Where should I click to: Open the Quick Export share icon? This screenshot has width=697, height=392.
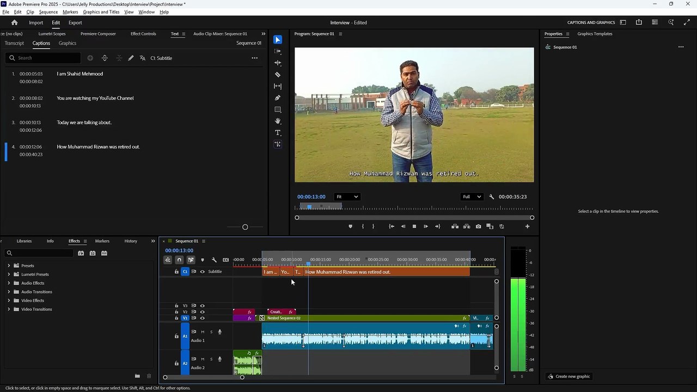[639, 22]
